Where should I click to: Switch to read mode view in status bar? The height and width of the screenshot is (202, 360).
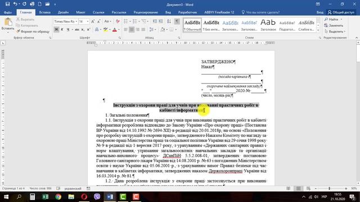click(288, 189)
